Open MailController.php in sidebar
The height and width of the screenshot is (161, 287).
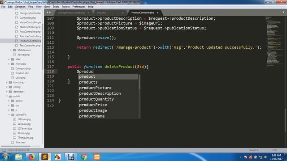click(x=30, y=27)
